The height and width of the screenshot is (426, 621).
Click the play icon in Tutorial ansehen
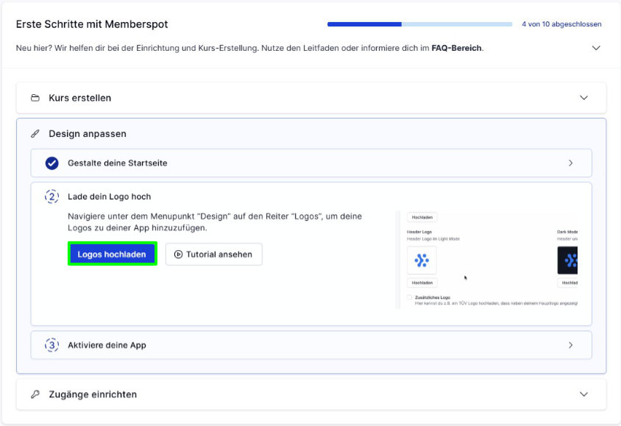click(x=178, y=255)
